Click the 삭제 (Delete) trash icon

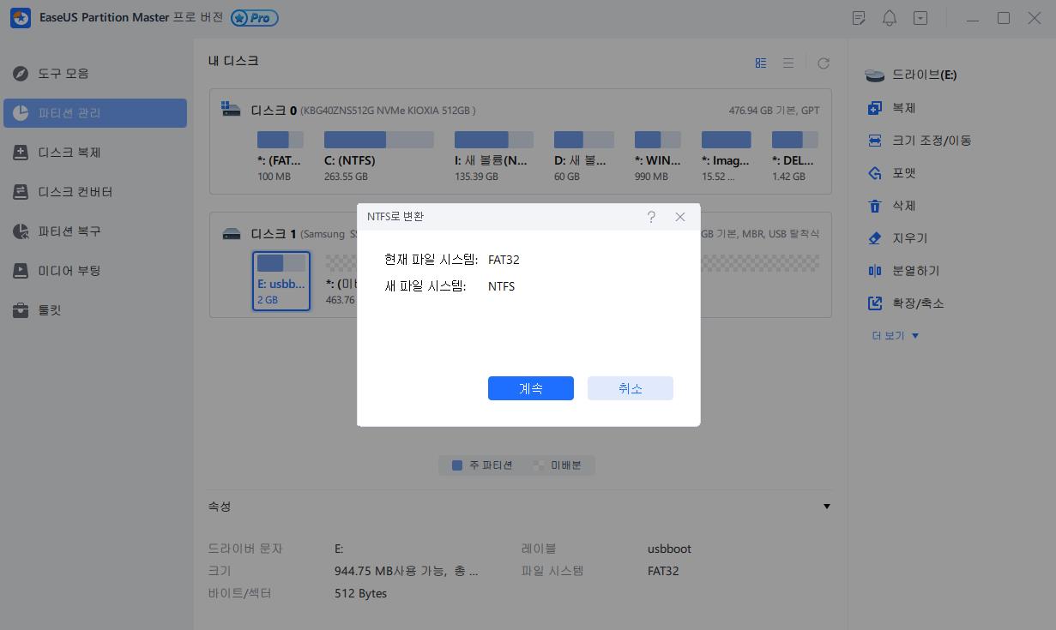click(874, 205)
